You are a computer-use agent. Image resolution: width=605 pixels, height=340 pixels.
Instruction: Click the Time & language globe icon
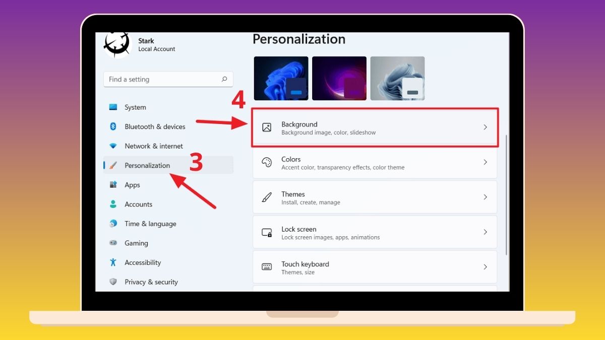(113, 224)
